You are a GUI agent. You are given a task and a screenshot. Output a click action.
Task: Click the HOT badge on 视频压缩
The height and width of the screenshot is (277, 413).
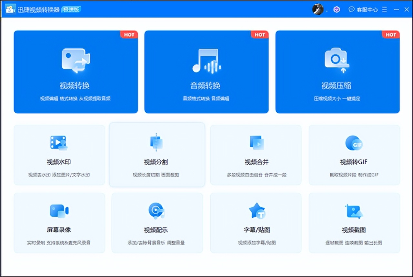click(x=390, y=34)
